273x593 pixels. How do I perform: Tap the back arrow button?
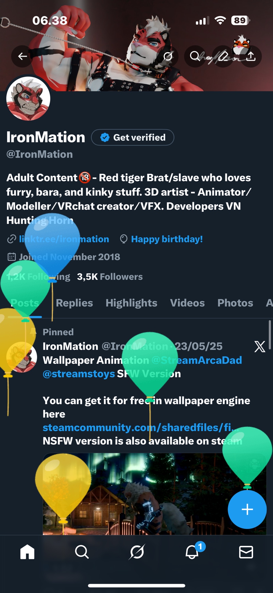tap(23, 56)
